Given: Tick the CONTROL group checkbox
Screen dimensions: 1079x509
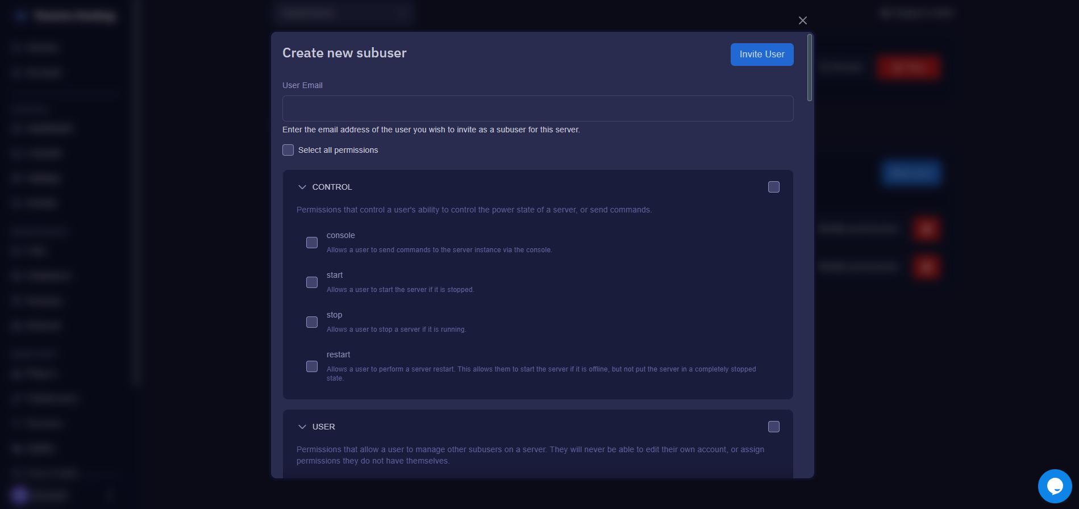Looking at the screenshot, I should pos(773,187).
